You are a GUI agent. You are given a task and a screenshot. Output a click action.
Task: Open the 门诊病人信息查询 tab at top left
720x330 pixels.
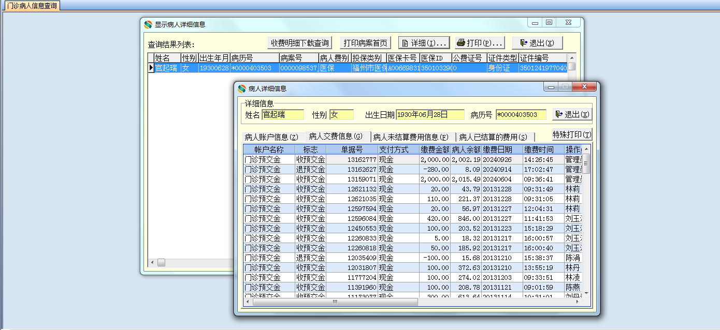[32, 6]
